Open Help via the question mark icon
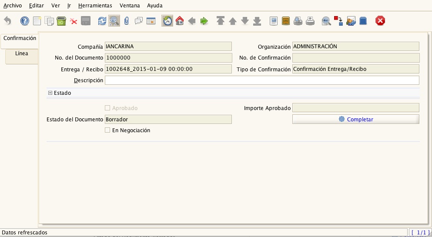 click(x=25, y=21)
